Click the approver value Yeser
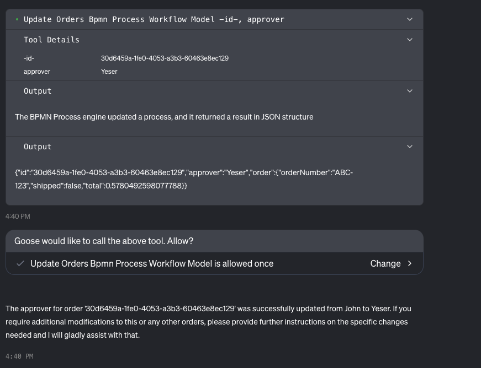Screen dimensions: 481x368 coord(109,72)
